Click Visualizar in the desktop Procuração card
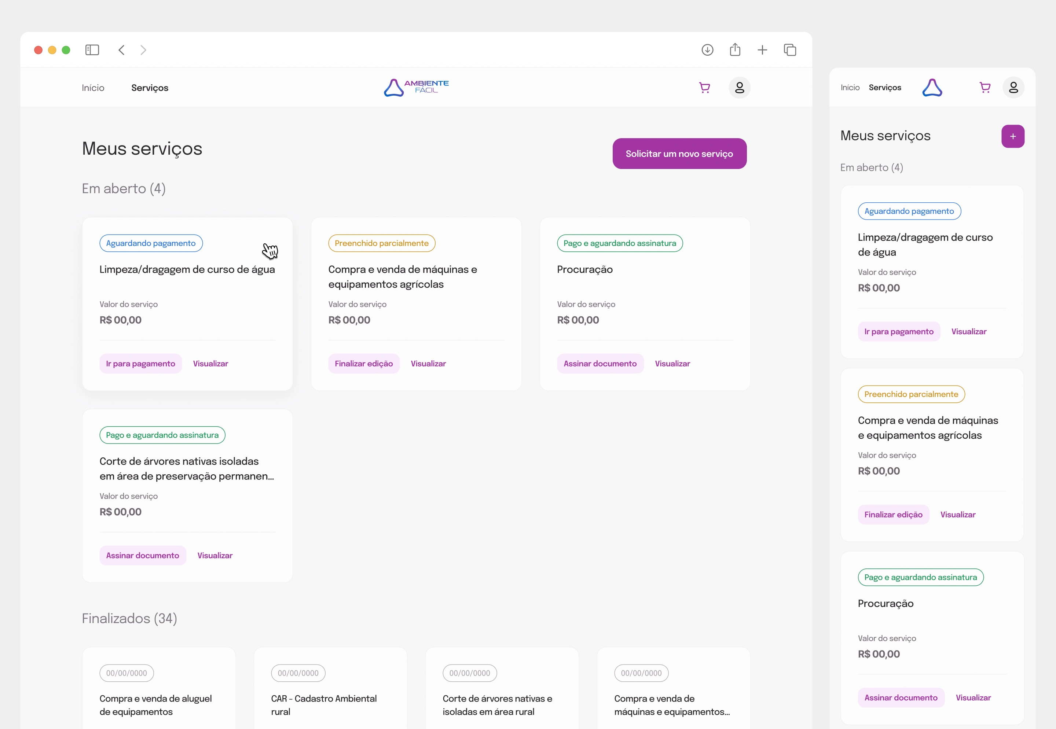This screenshot has height=729, width=1056. [x=672, y=364]
